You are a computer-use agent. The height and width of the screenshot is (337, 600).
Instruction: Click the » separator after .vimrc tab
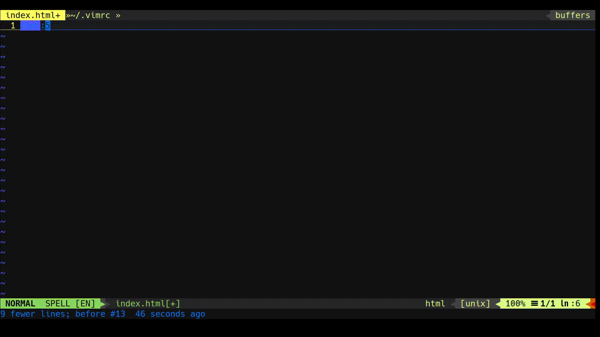pyautogui.click(x=118, y=15)
